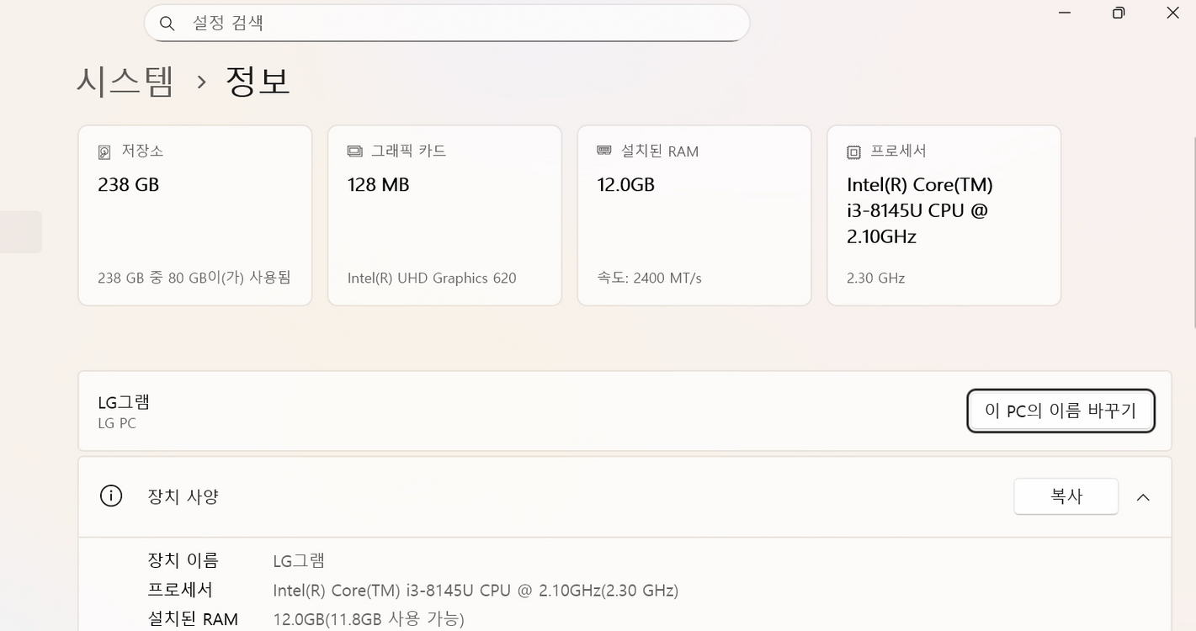Click the 저장소 storage disk icon
1196x631 pixels.
tap(104, 151)
